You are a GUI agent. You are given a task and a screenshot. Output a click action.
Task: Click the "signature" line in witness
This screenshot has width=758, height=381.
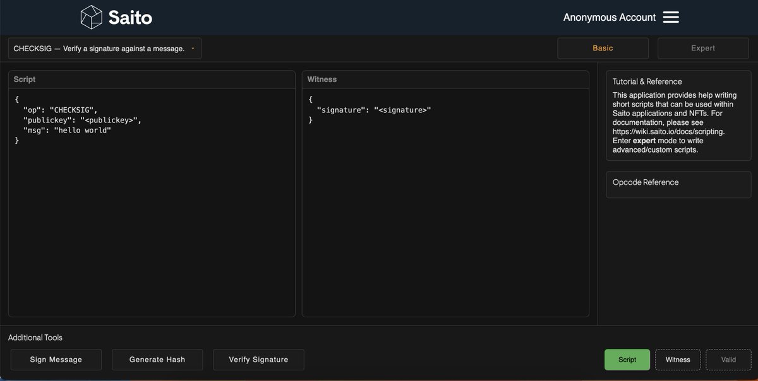374,110
